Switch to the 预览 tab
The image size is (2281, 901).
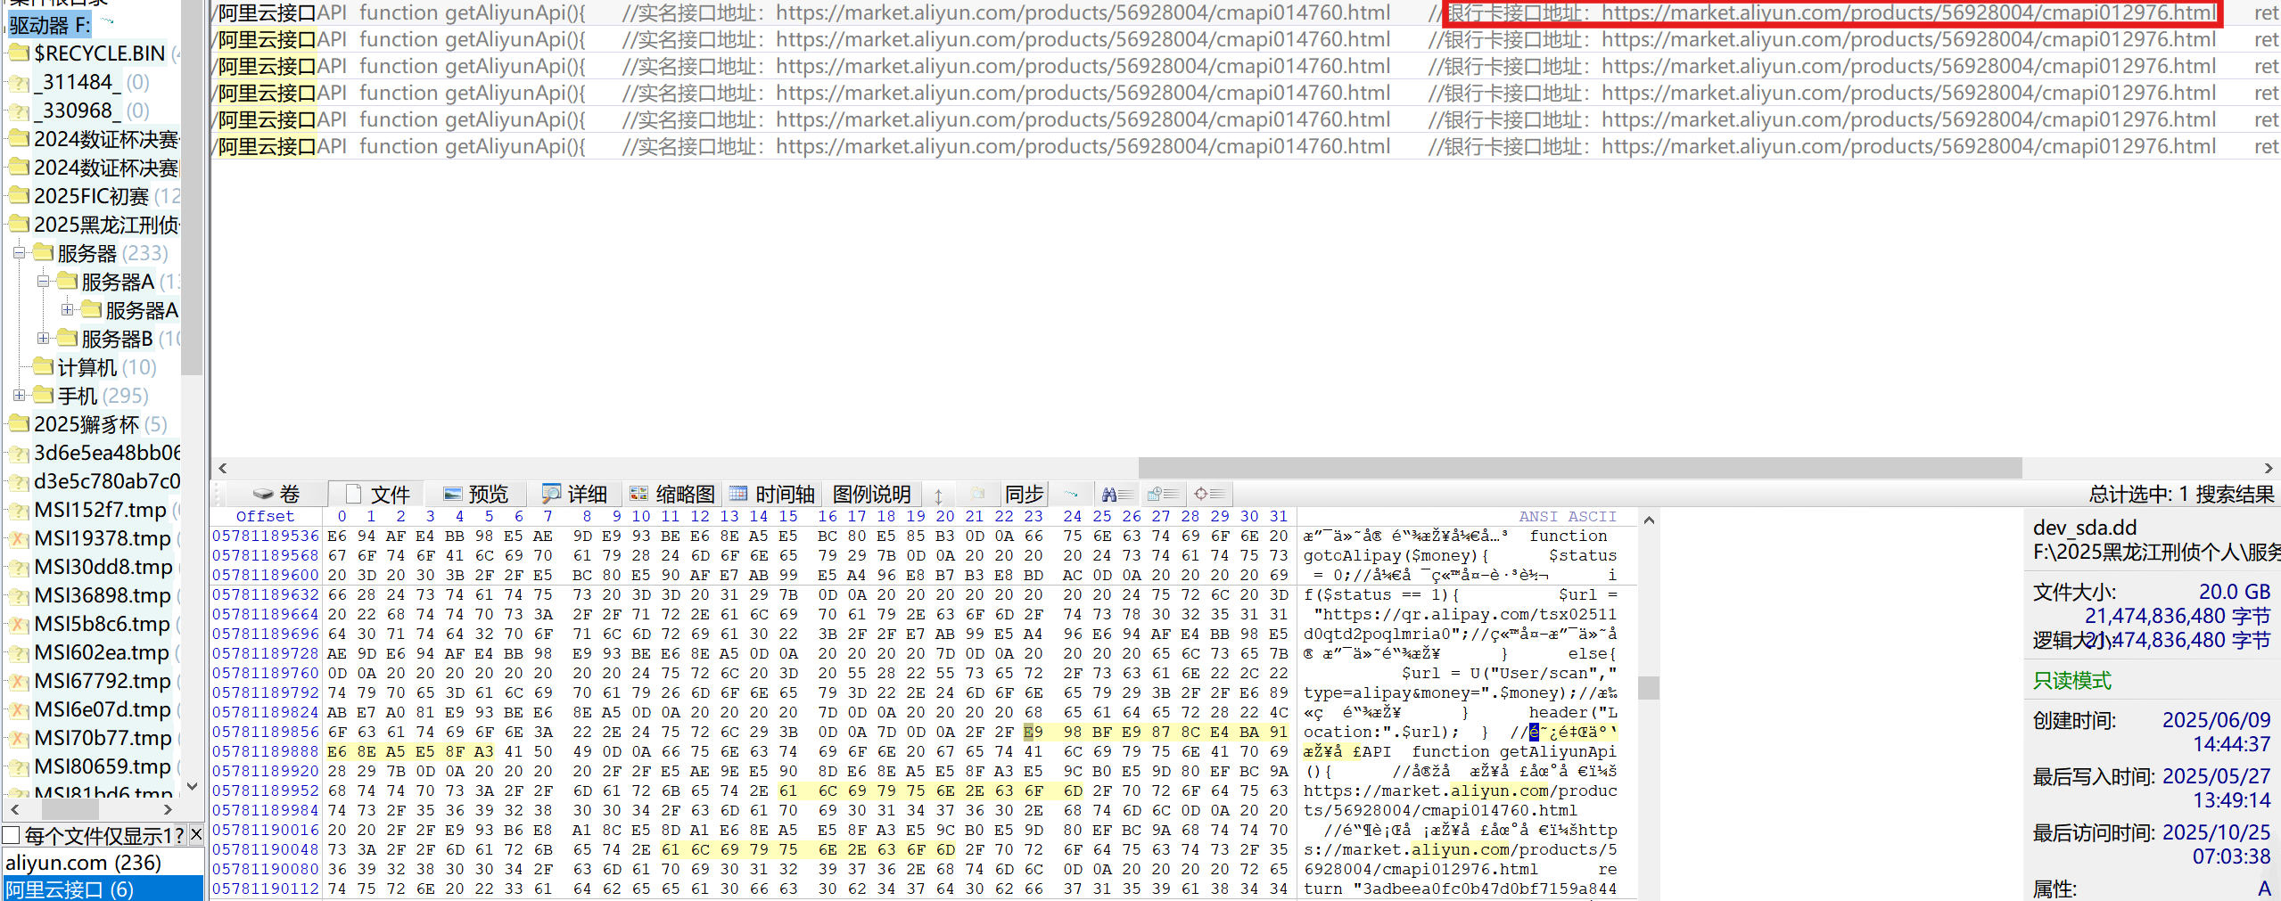(x=476, y=494)
